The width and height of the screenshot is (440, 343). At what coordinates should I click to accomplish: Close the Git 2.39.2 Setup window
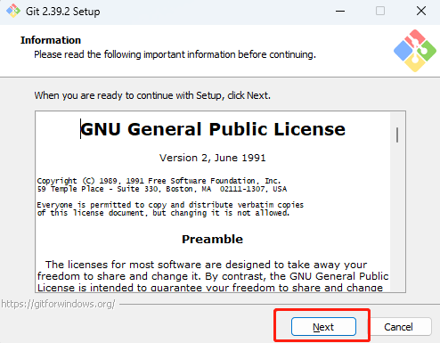pos(421,12)
